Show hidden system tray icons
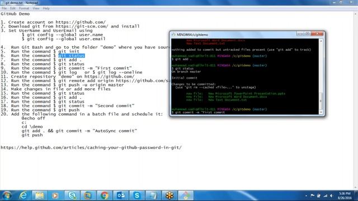This screenshot has width=358, height=201. [306, 196]
